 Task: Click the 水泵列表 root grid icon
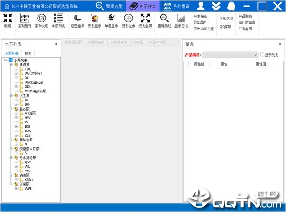click(11, 60)
